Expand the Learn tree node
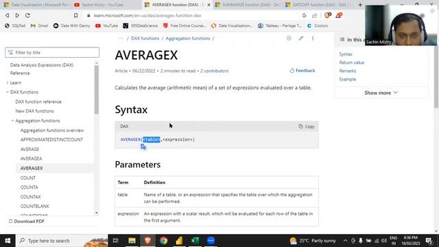The width and height of the screenshot is (439, 247). [x=8, y=82]
